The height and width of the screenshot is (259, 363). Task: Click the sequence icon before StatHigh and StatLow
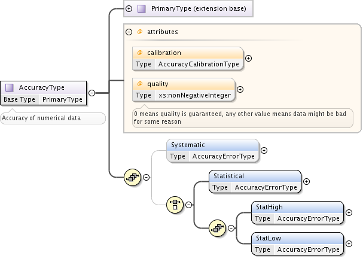[x=216, y=227]
